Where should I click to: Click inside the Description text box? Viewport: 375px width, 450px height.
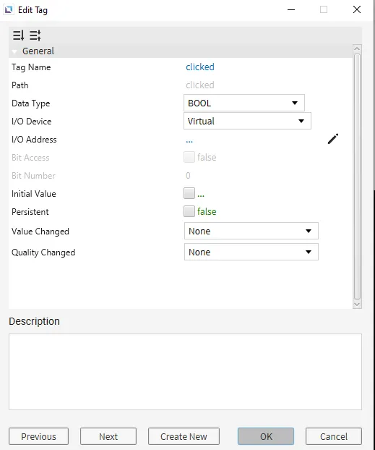coord(185,372)
